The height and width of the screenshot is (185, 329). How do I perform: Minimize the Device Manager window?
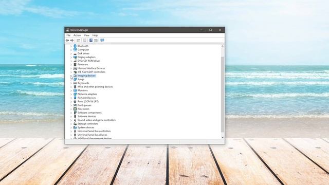[x=201, y=30]
